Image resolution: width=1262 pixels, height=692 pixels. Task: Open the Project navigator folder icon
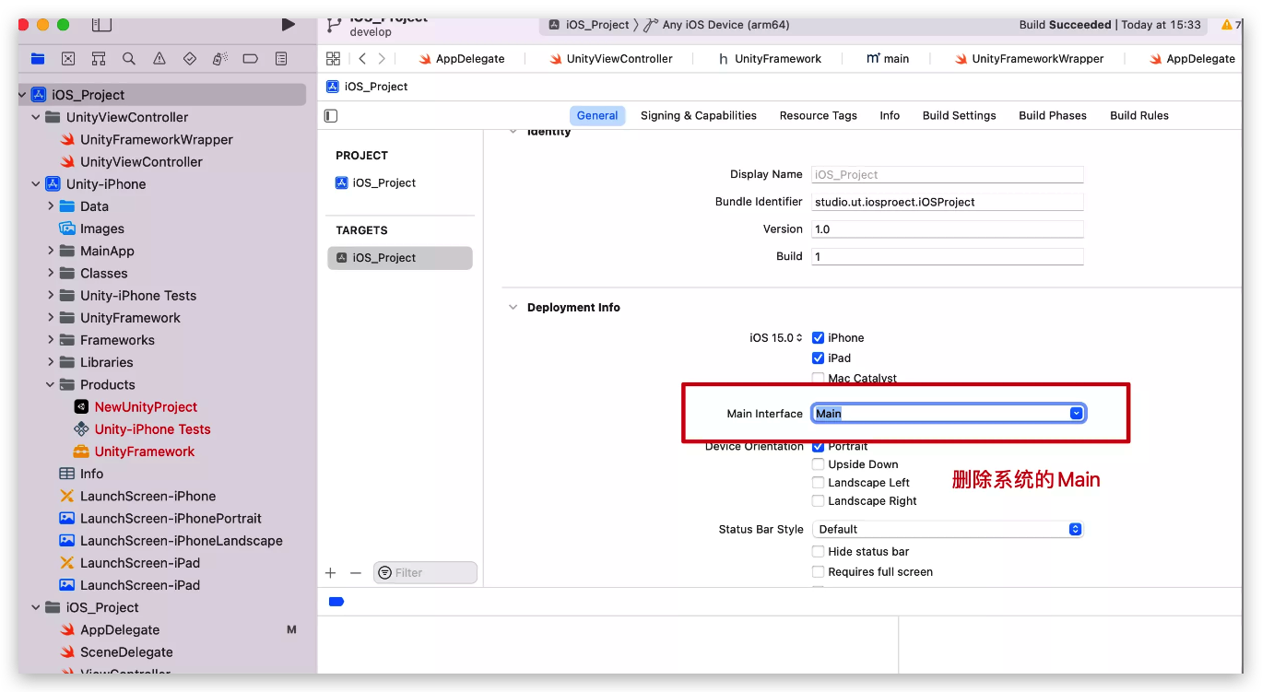click(x=38, y=58)
